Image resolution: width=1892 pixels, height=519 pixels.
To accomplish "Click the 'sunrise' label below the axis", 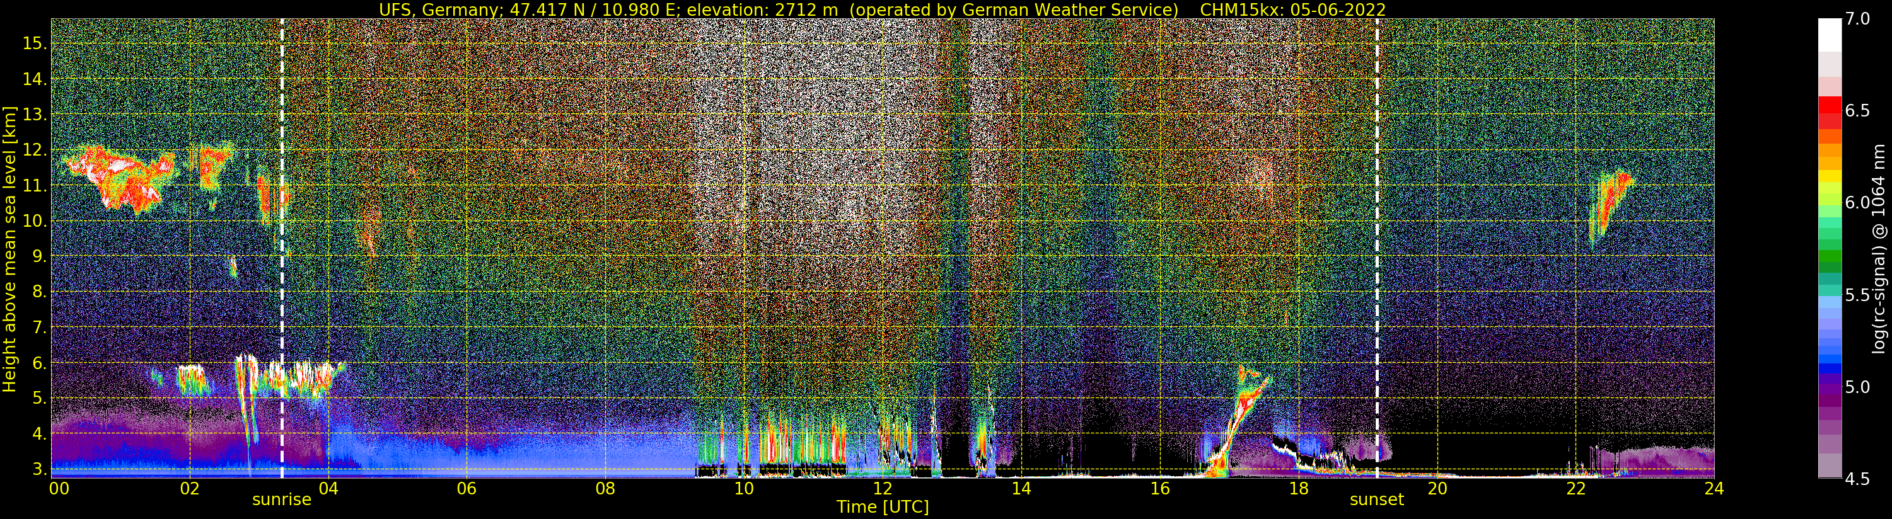I will point(282,500).
